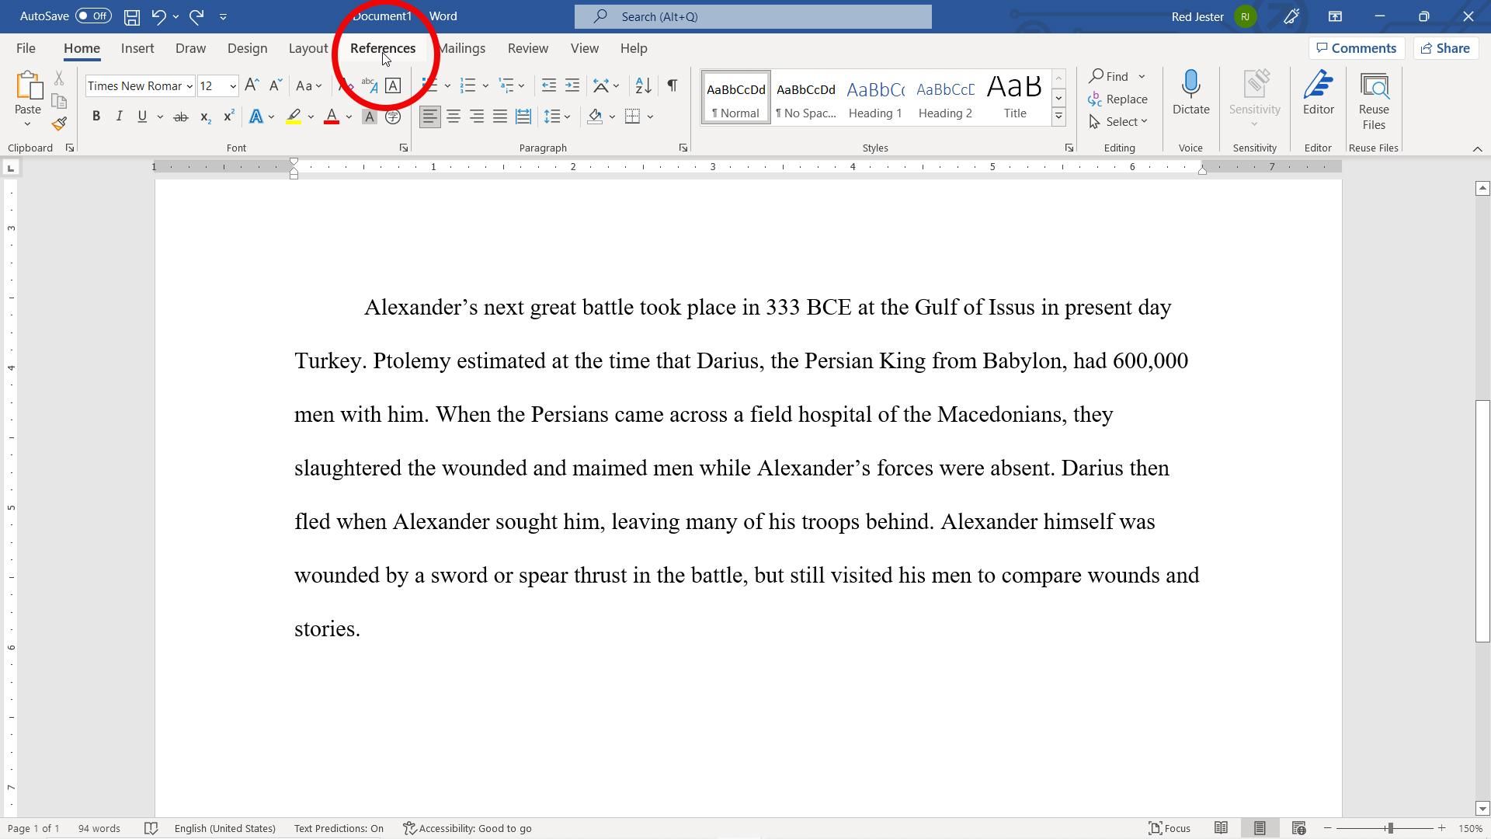Click the Share button
1491x839 pixels.
pos(1444,47)
